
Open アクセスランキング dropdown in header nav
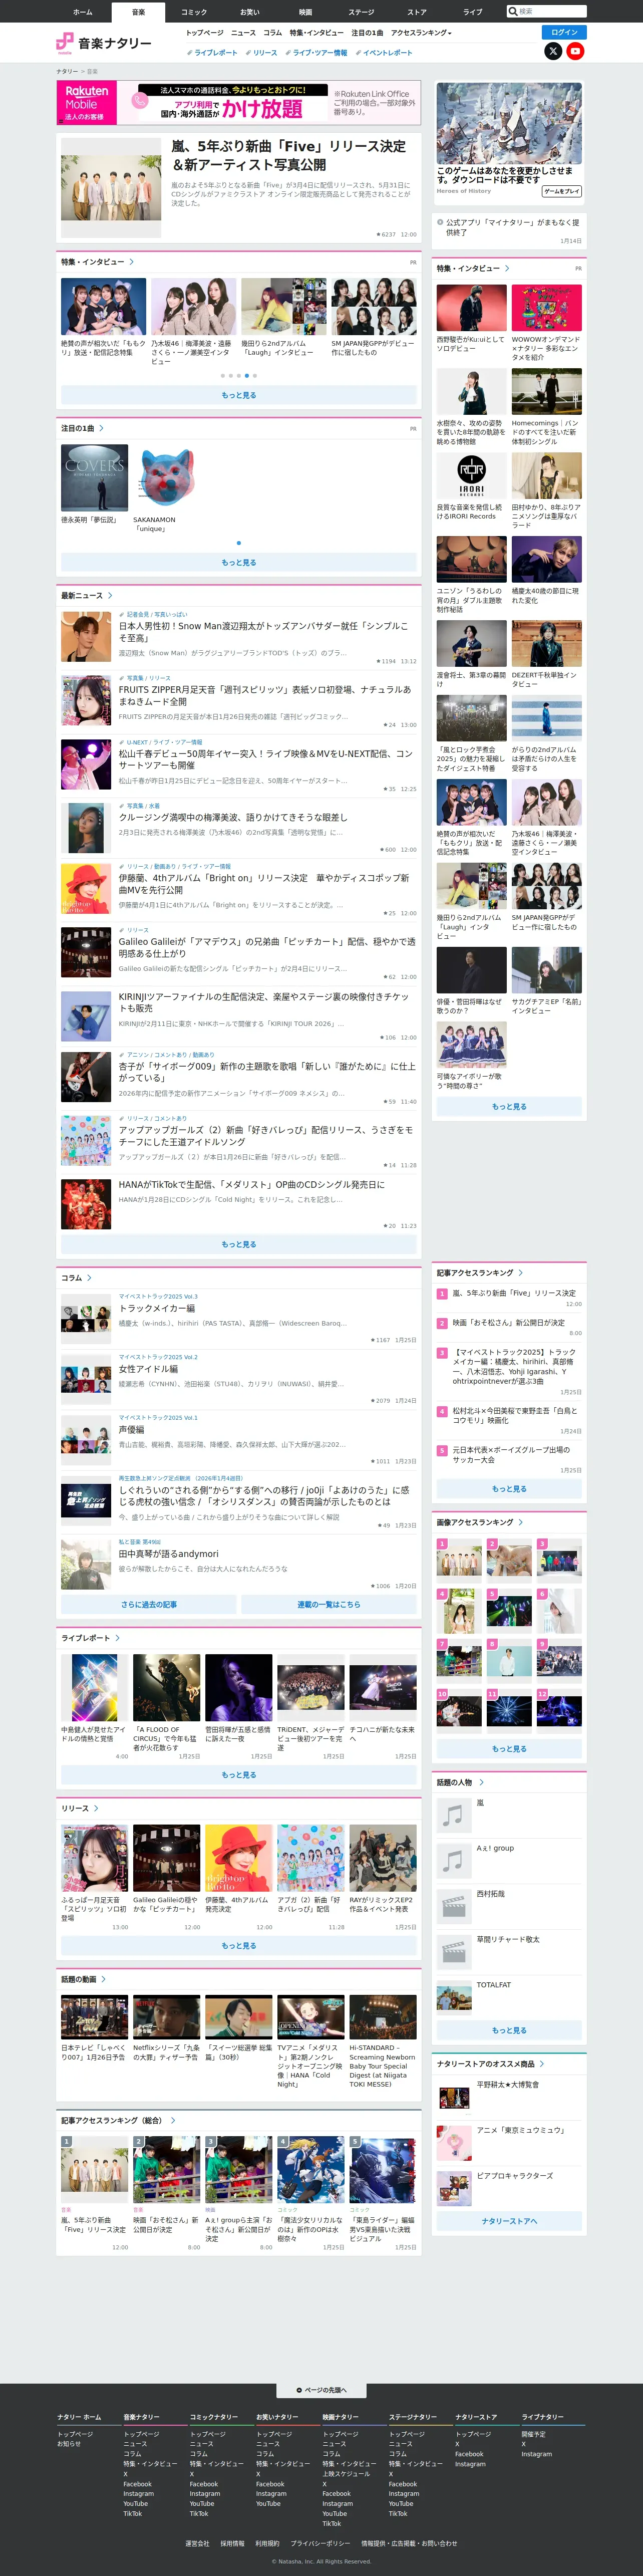[421, 33]
